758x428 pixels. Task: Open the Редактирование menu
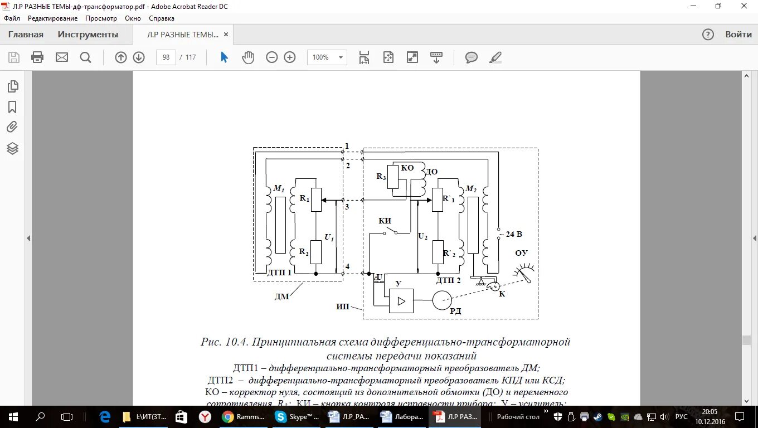pos(53,18)
